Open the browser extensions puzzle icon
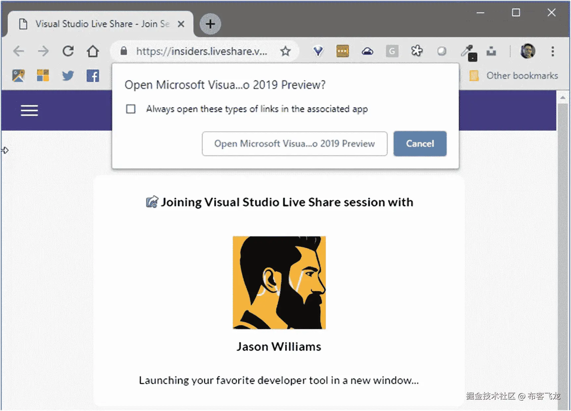Viewport: 571px width, 411px height. (x=417, y=51)
